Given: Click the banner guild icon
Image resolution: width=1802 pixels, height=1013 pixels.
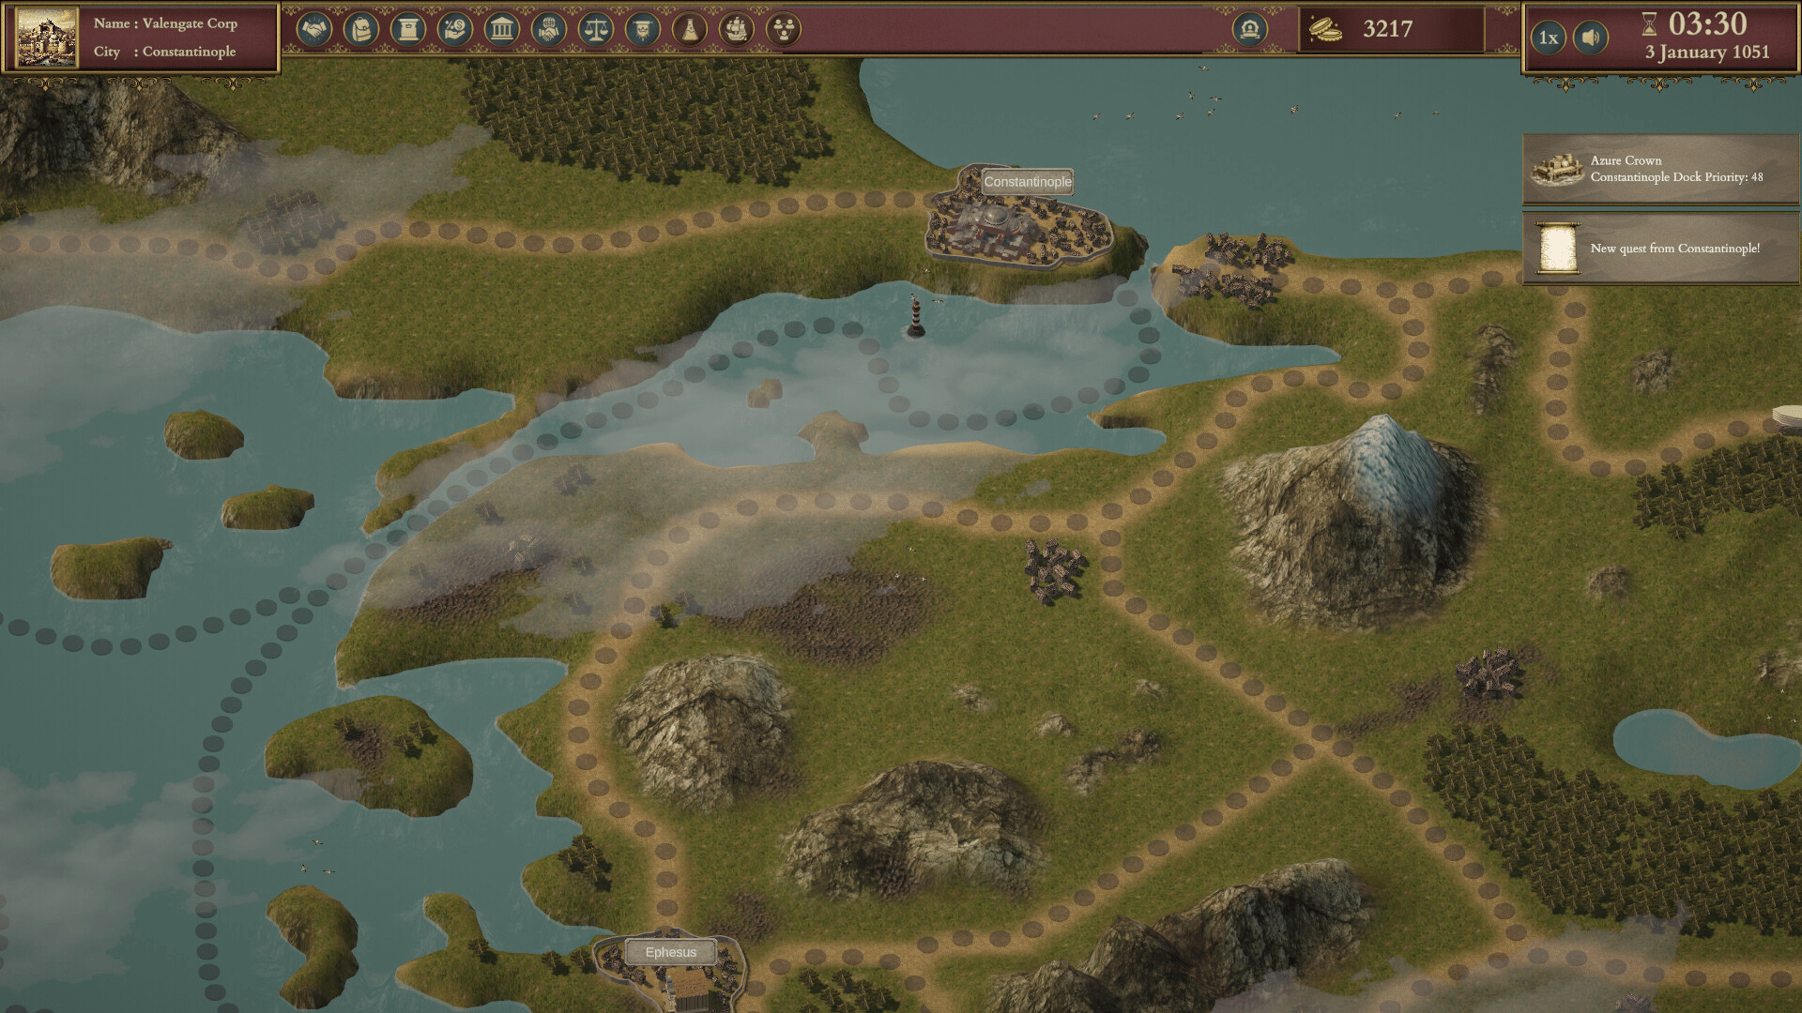Looking at the screenshot, I should [x=643, y=30].
